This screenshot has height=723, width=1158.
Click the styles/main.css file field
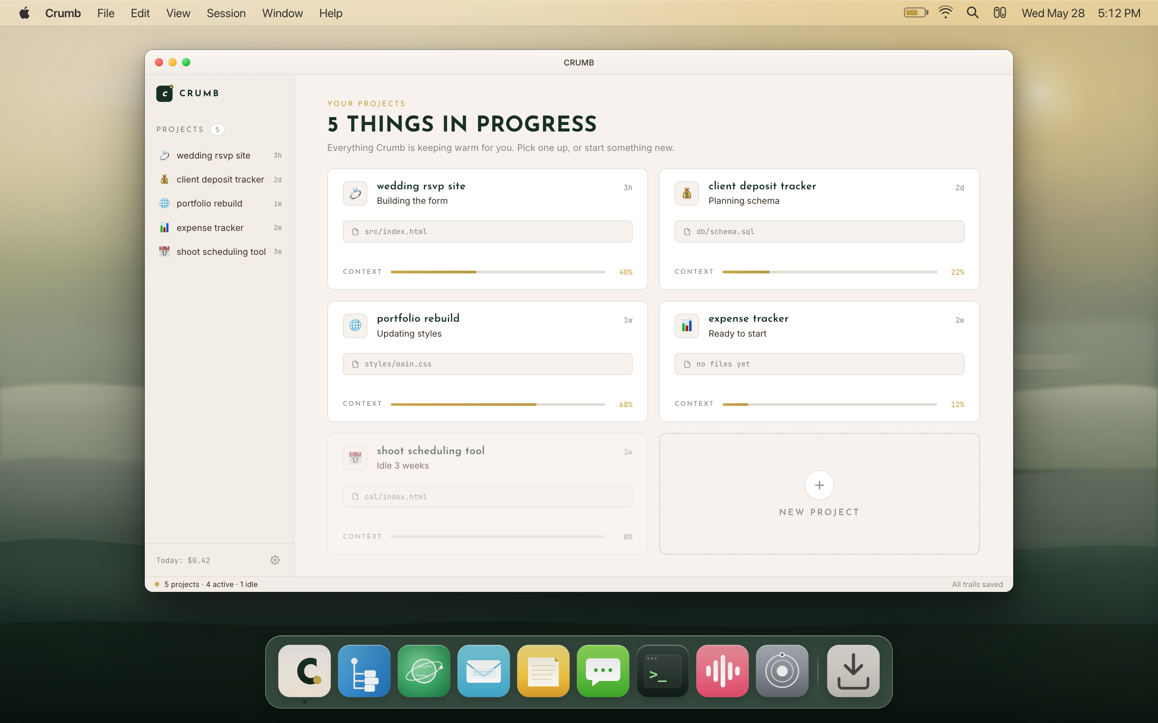coord(488,364)
